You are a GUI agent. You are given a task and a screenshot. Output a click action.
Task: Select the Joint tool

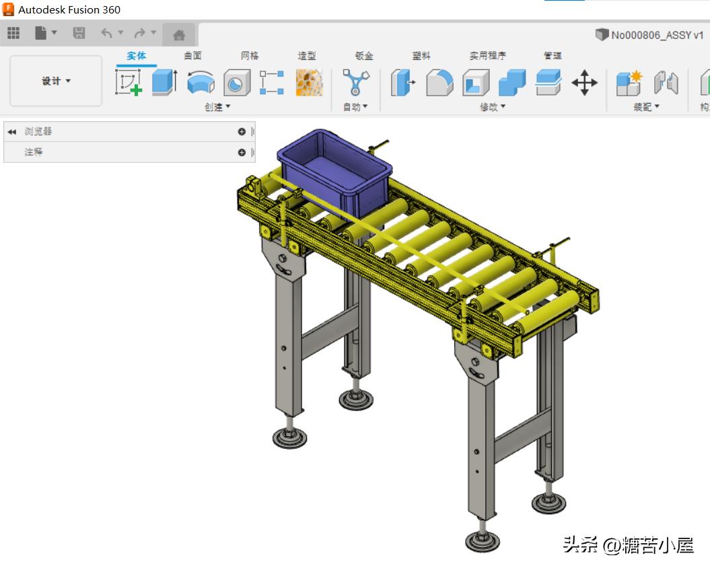[666, 82]
